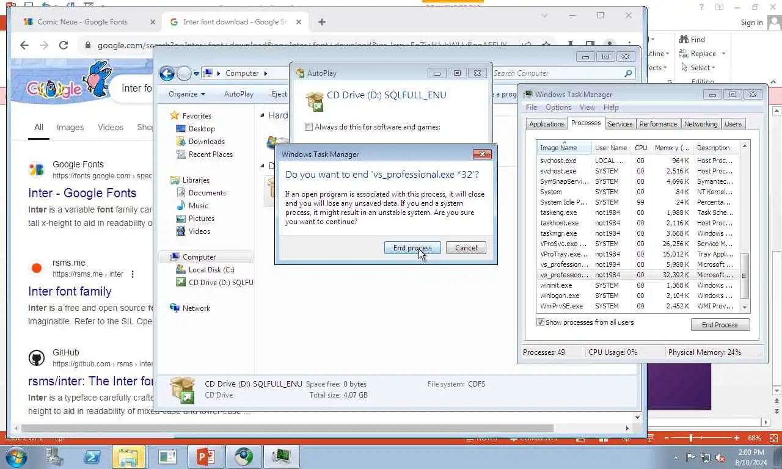Image resolution: width=782 pixels, height=469 pixels.
Task: Select Favorites star in Explorer tree
Action: pyautogui.click(x=175, y=115)
